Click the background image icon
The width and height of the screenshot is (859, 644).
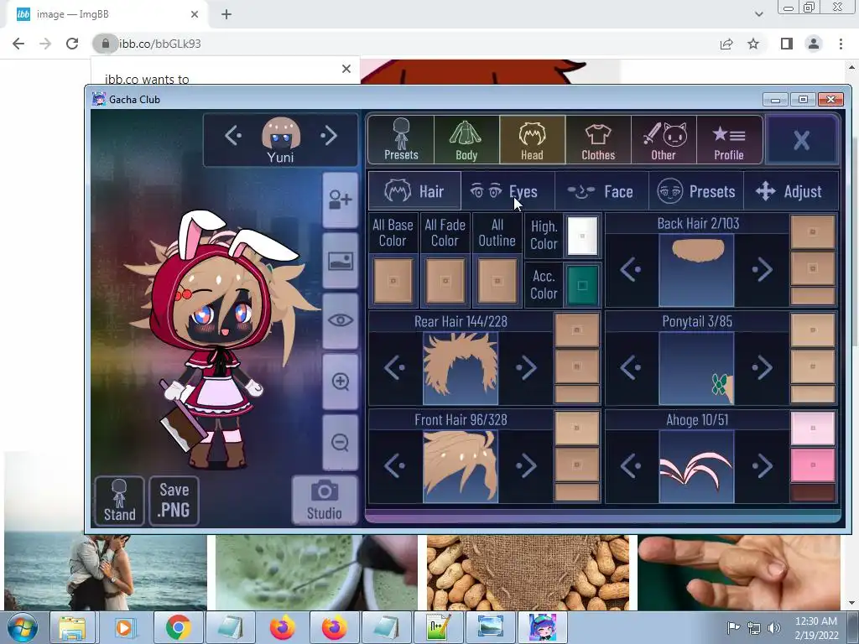pos(341,261)
